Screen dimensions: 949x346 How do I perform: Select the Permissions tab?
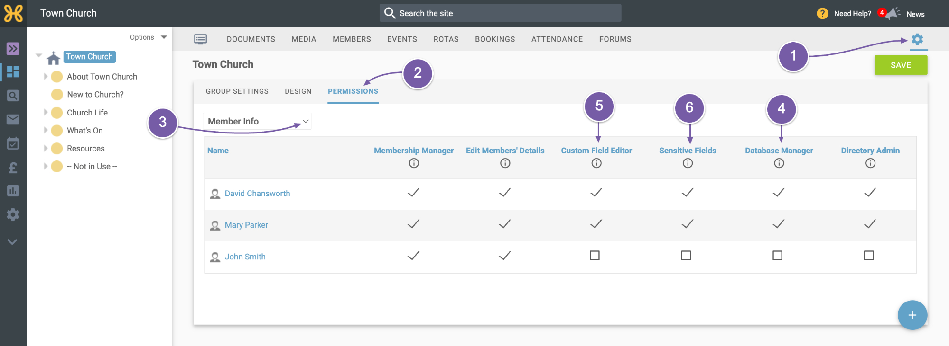tap(353, 91)
